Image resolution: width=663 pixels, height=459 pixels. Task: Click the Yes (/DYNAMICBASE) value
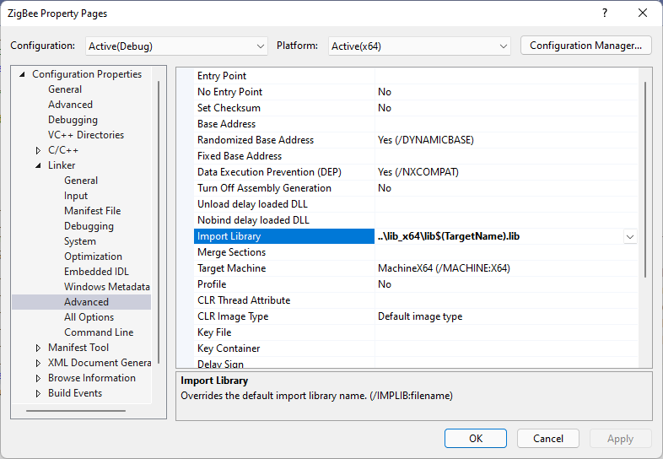(426, 140)
